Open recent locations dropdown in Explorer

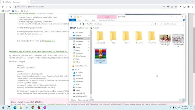tap(78, 24)
